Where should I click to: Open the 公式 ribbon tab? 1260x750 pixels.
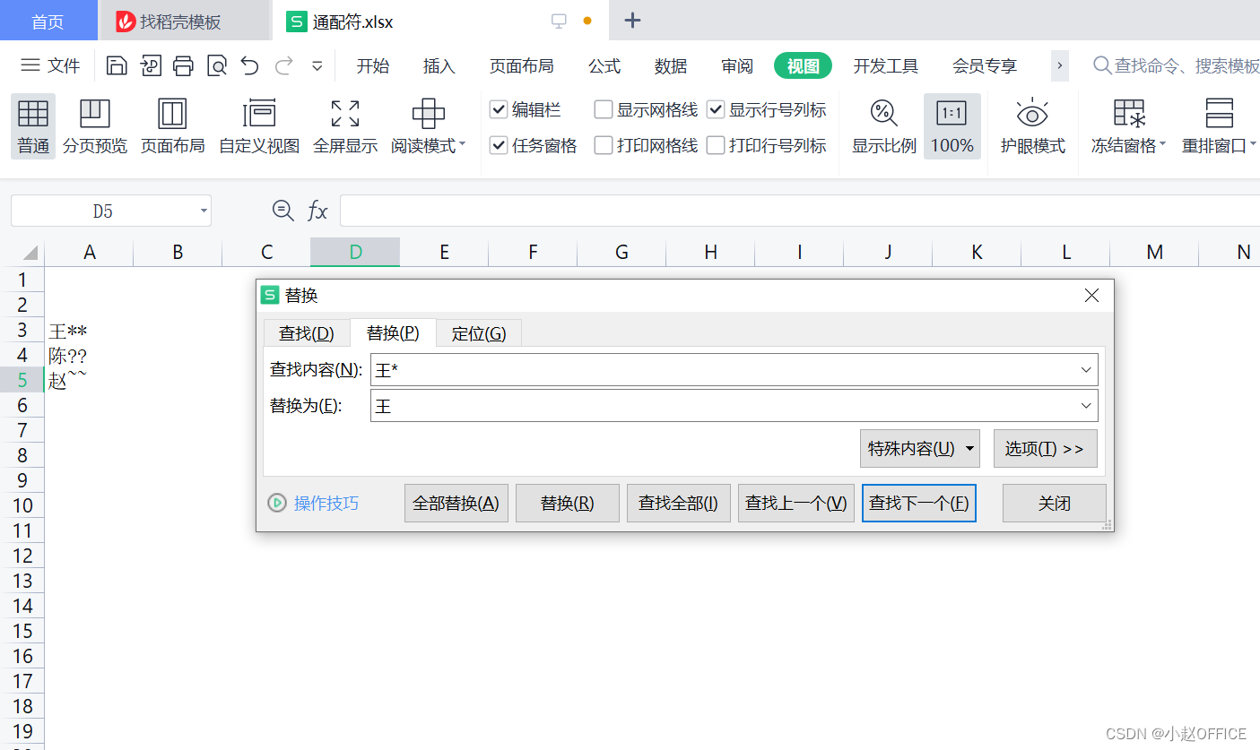(x=604, y=65)
